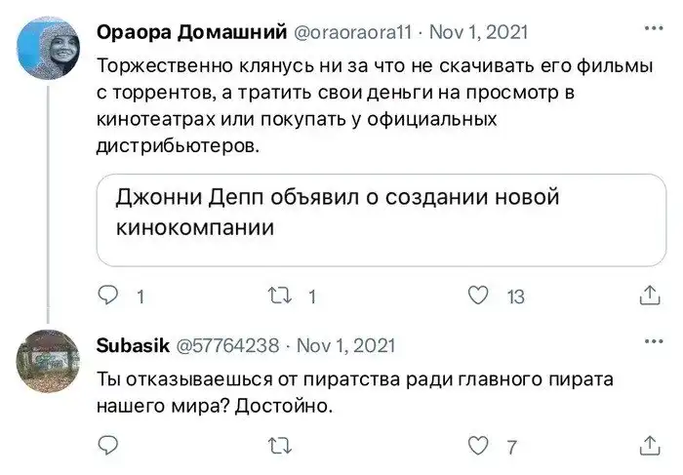Share the first tweet
The width and height of the screenshot is (683, 475).
click(x=649, y=296)
